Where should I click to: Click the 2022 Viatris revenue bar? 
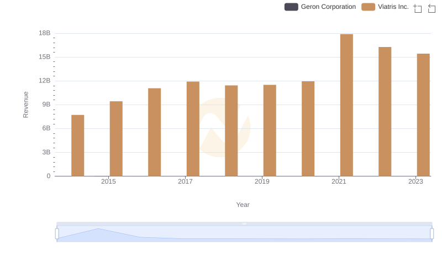(x=385, y=112)
